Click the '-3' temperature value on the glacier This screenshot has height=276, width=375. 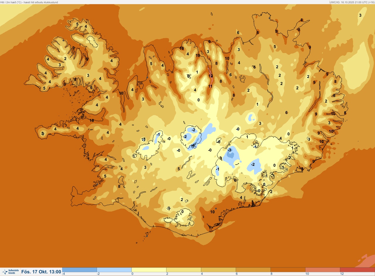tap(229, 150)
